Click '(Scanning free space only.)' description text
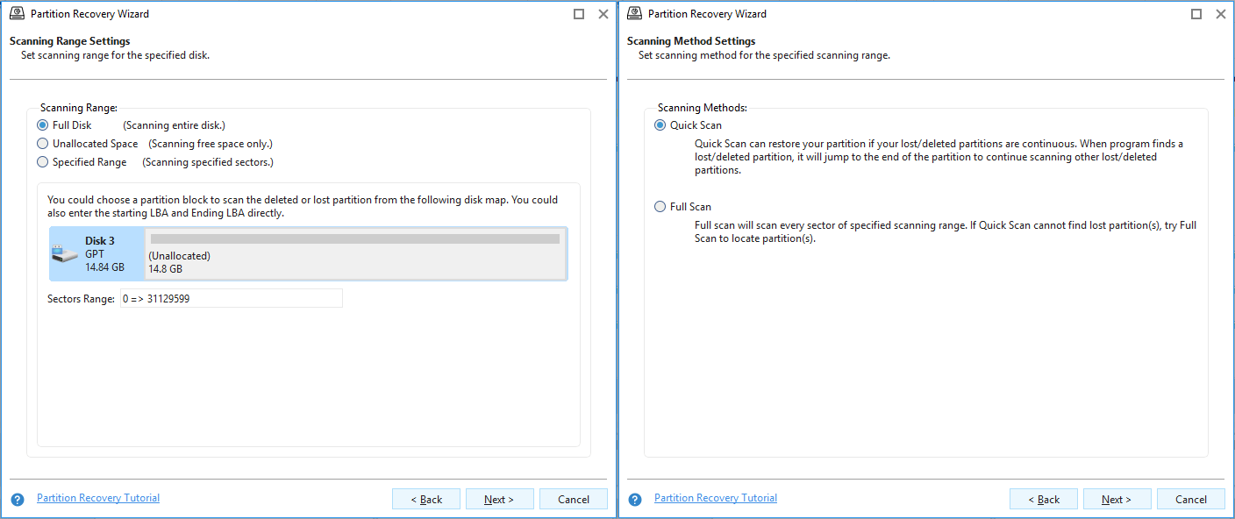The image size is (1235, 519). click(211, 144)
